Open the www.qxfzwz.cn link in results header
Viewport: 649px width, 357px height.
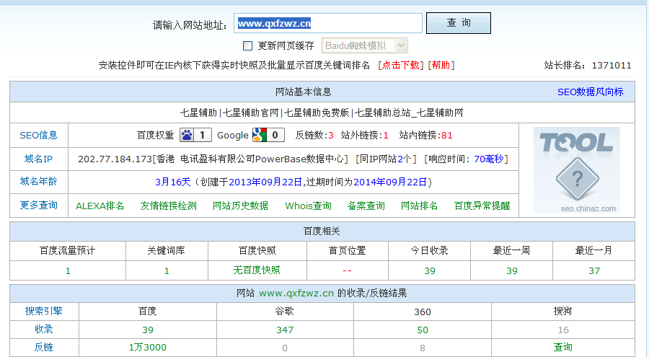coord(296,294)
